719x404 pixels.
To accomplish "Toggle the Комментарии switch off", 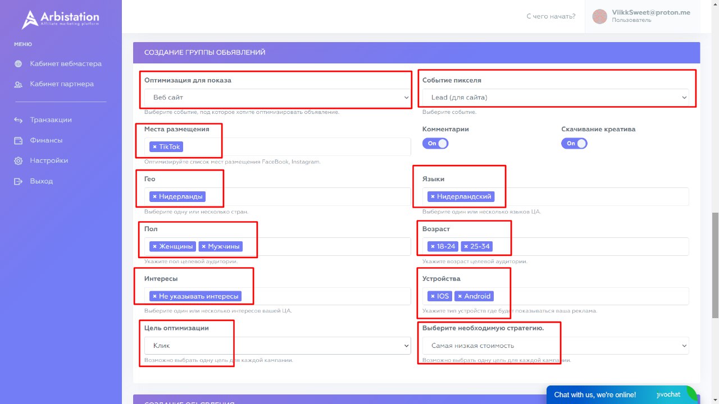I will tap(435, 144).
